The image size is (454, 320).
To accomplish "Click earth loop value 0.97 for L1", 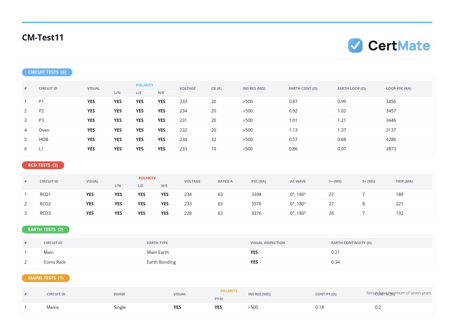I will pos(342,149).
